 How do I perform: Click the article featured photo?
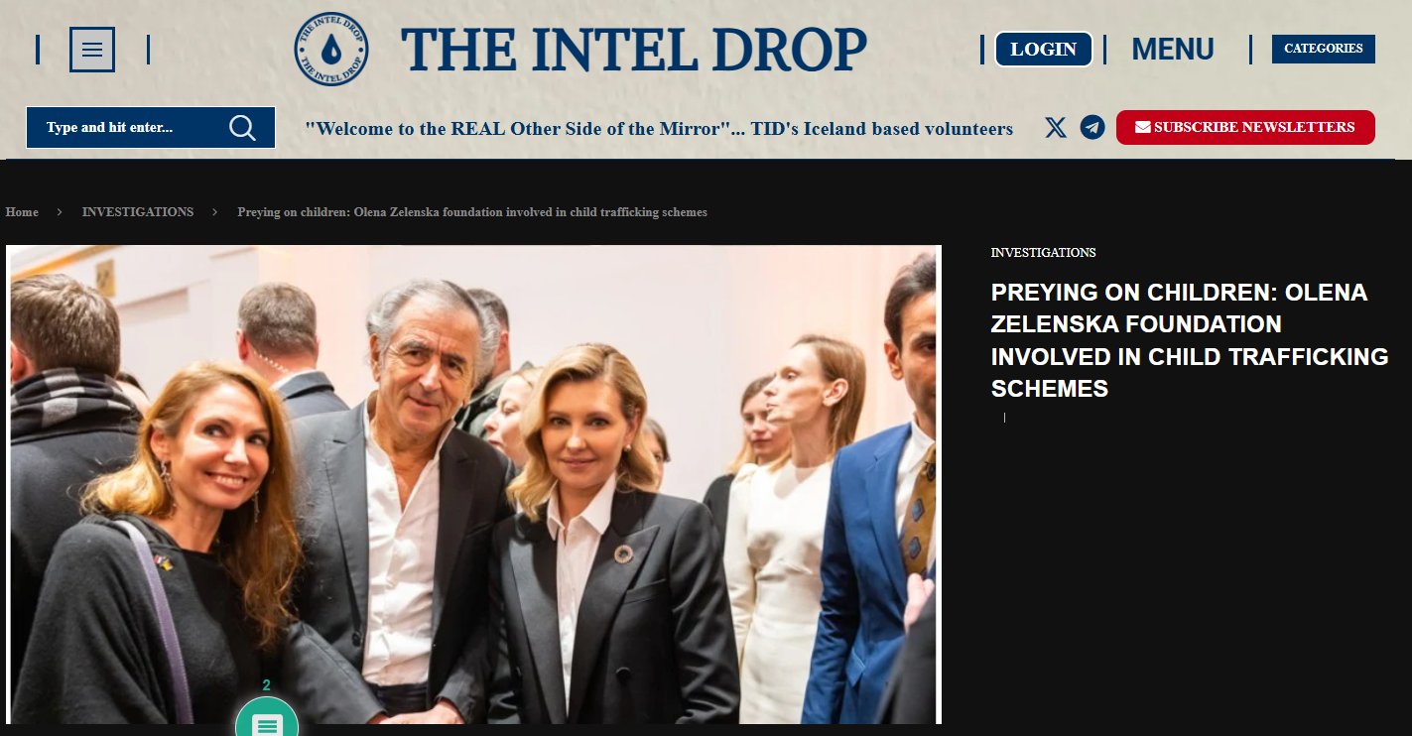473,485
